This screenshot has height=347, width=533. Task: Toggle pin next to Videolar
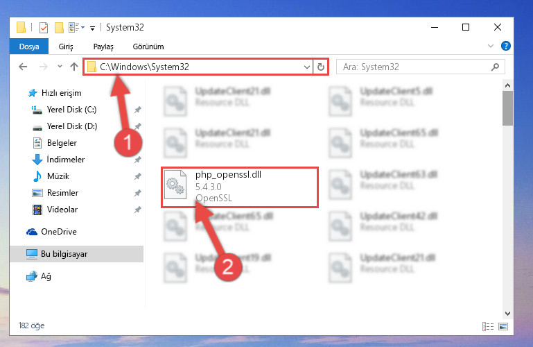pos(138,210)
